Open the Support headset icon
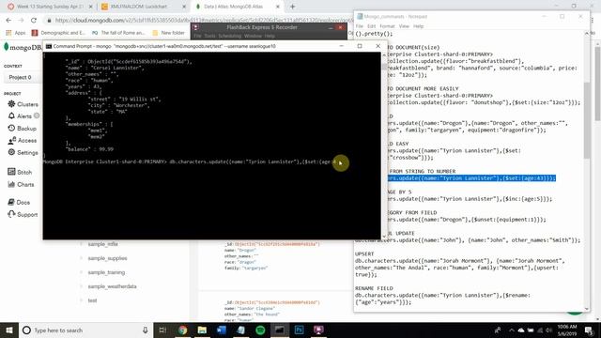Screen dimensions: 601x338 click(x=11, y=214)
